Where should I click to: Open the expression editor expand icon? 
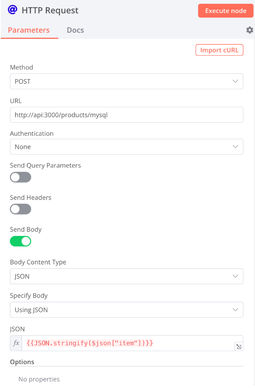click(239, 347)
